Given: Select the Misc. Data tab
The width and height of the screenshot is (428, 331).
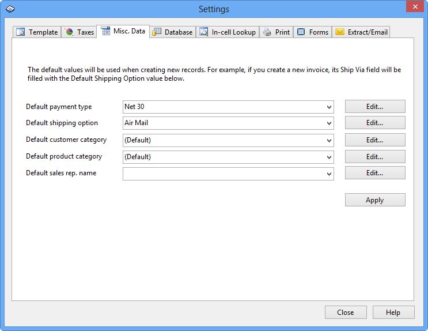Looking at the screenshot, I should pyautogui.click(x=123, y=31).
